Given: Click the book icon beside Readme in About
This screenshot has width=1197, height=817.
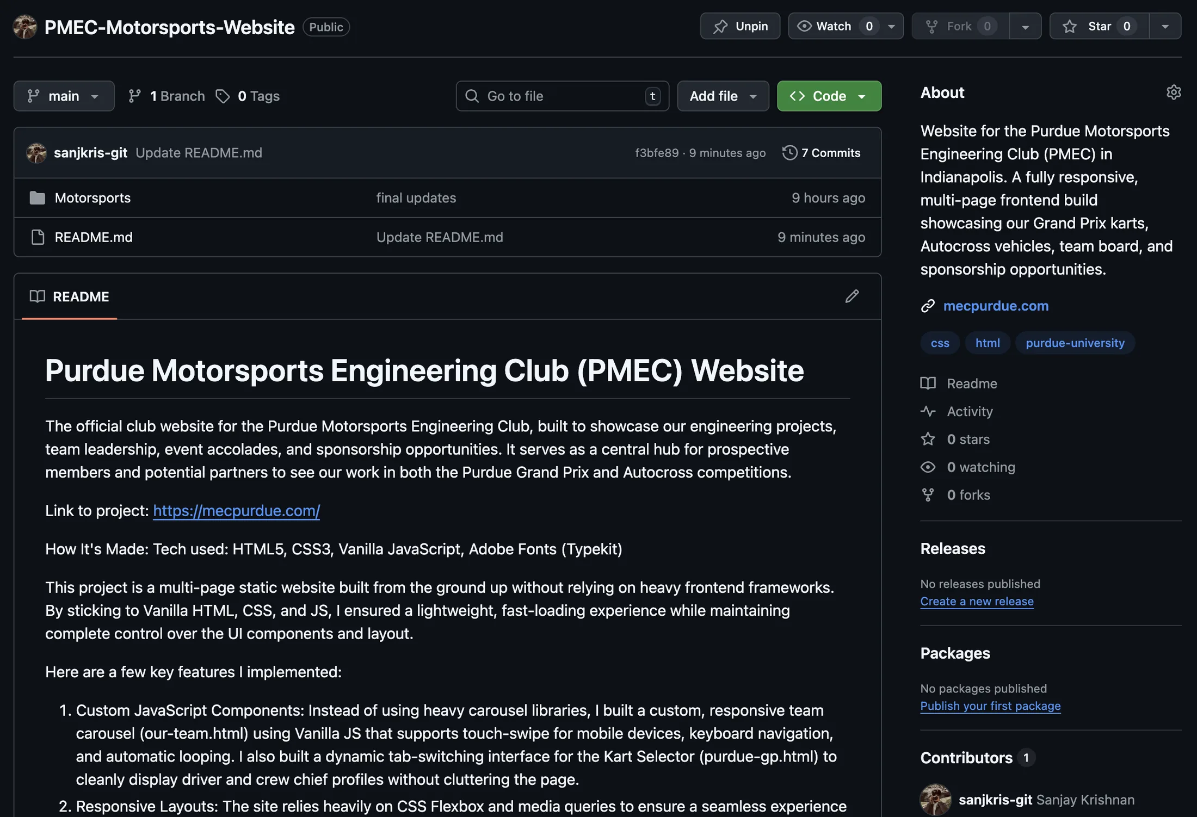Looking at the screenshot, I should tap(928, 383).
